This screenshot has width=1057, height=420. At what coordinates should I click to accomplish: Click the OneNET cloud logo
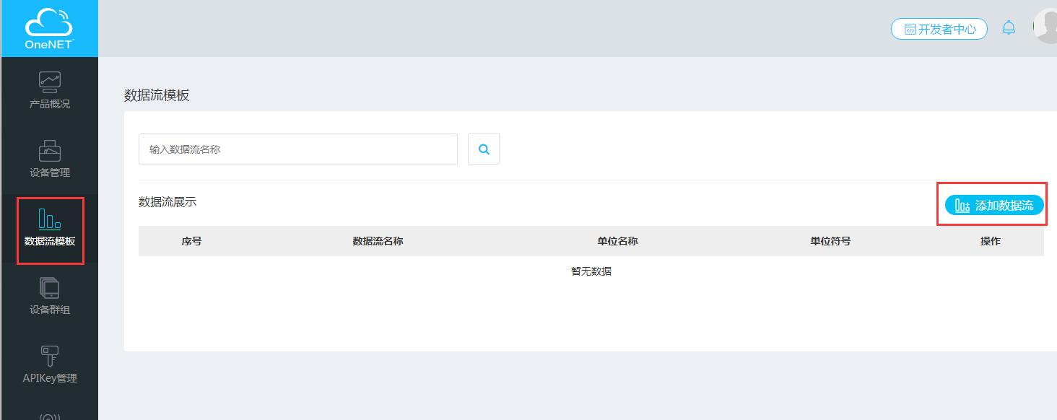pos(49,27)
